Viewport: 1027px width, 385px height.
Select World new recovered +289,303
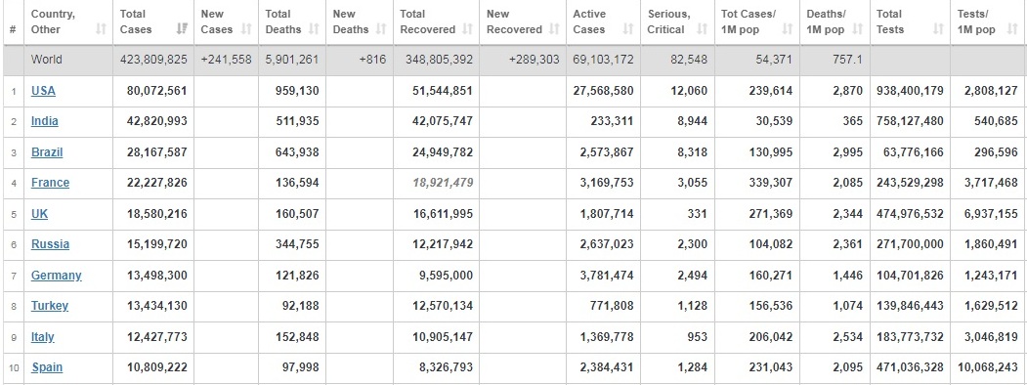point(534,60)
